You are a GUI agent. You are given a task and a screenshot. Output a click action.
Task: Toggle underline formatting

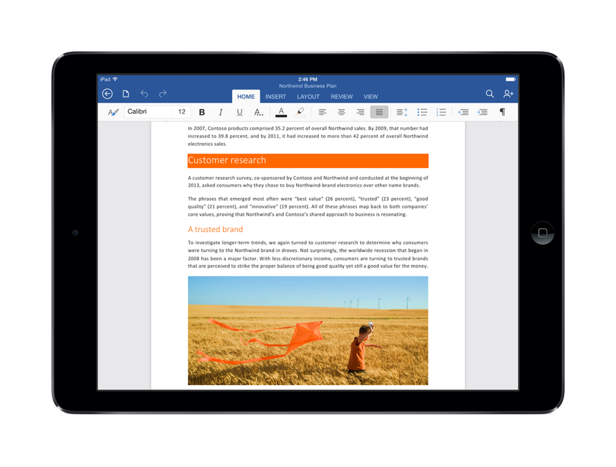[x=239, y=112]
